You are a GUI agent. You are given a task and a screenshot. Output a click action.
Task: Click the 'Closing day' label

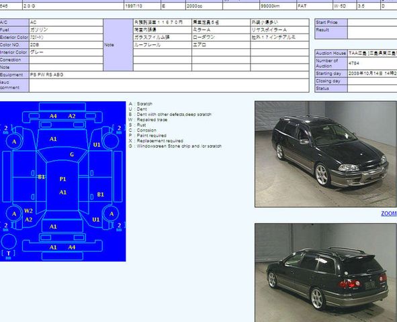(x=331, y=81)
